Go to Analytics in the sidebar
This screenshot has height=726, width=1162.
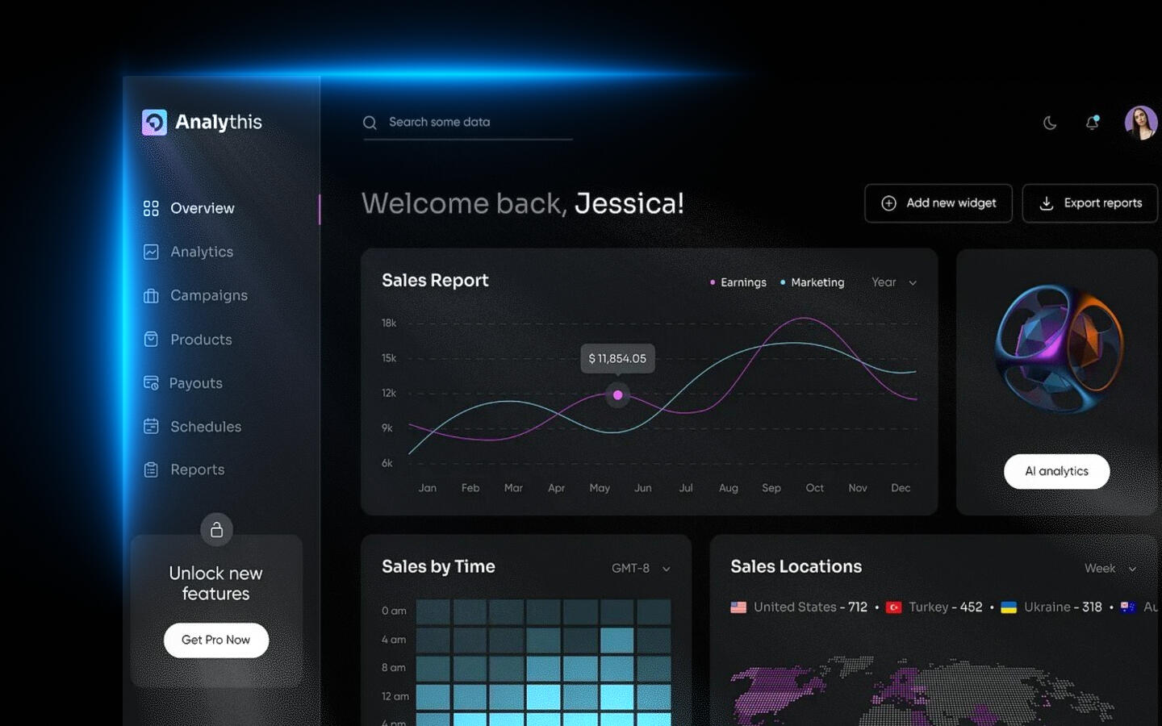[201, 252]
